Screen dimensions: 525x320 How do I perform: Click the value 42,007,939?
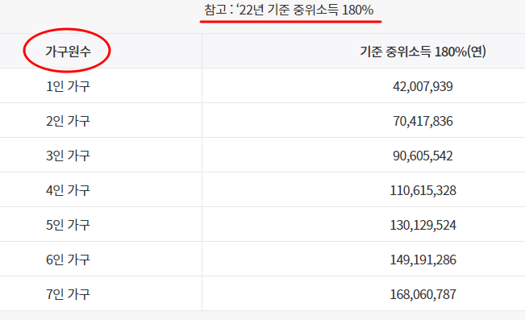(x=423, y=86)
